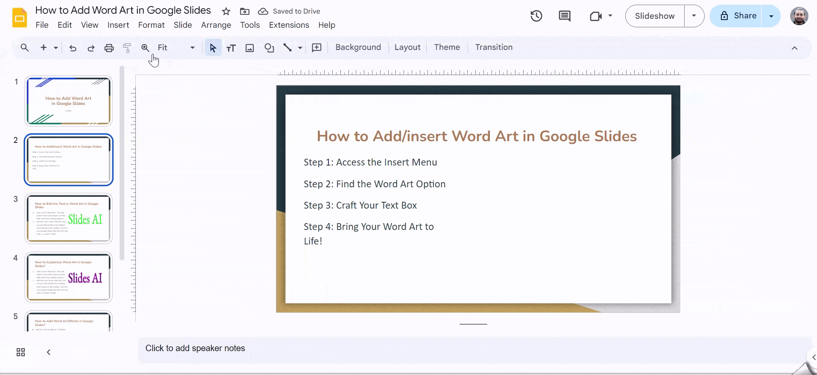Click the speaker notes resize handle
Viewport: 817px width, 375px height.
point(473,324)
